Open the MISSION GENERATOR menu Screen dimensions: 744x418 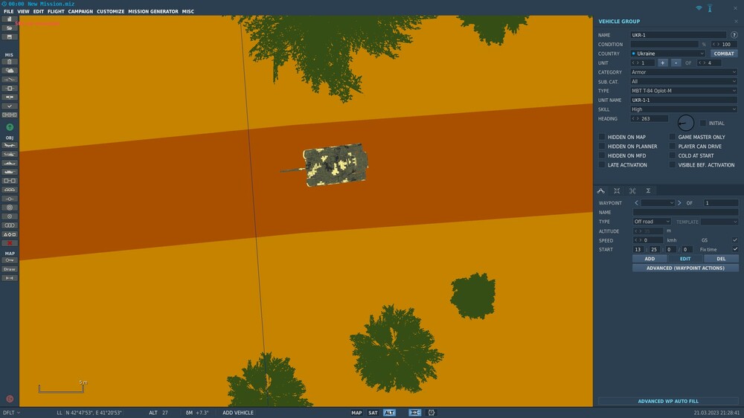click(x=153, y=11)
